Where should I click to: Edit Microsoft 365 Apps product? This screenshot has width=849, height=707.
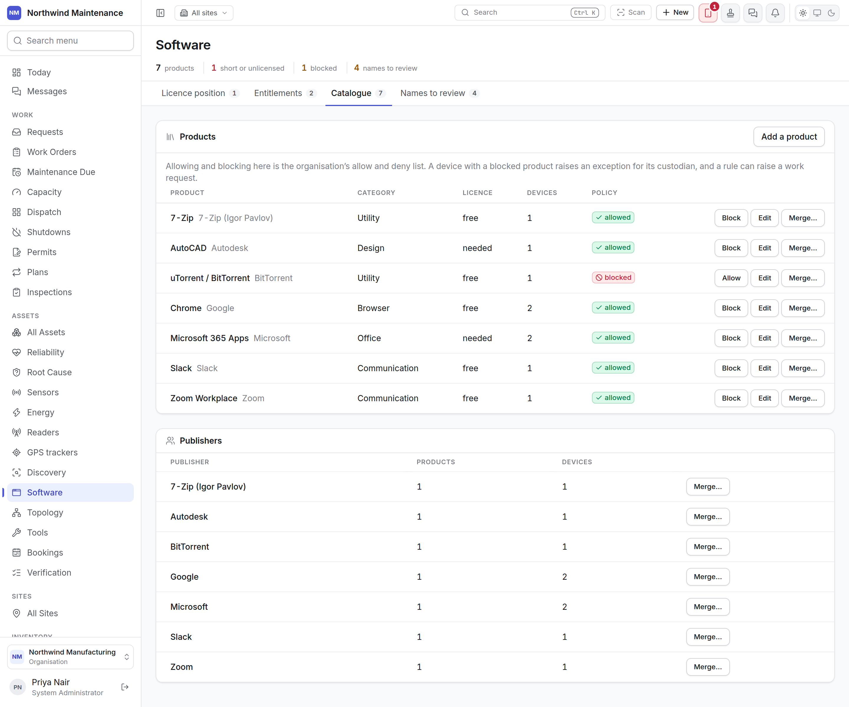(x=764, y=338)
